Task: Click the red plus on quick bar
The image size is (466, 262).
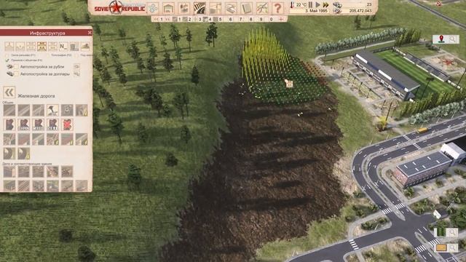Action: point(281,20)
